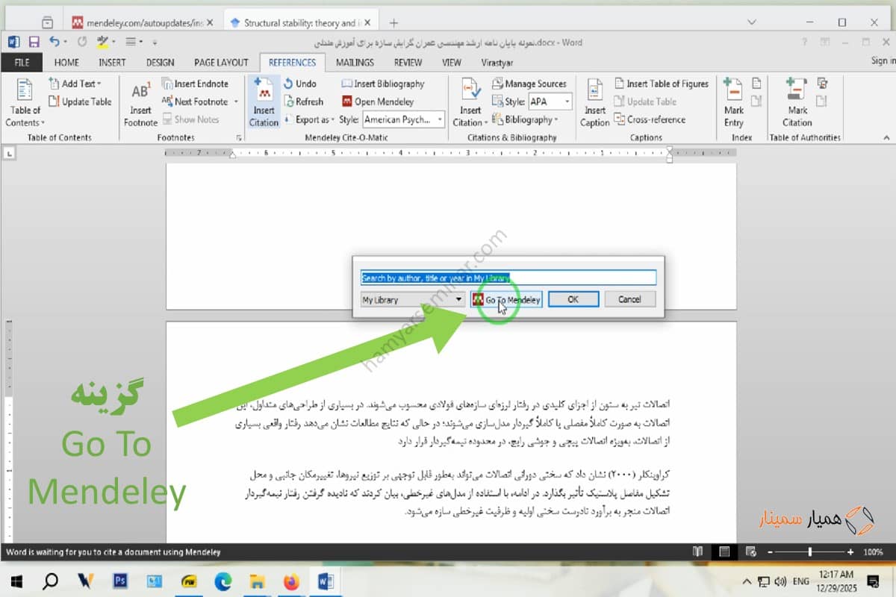
Task: Click the Mendeley search input field
Action: point(508,278)
